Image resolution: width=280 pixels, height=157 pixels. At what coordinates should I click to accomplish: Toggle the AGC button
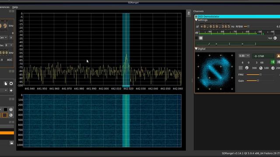coord(10,60)
